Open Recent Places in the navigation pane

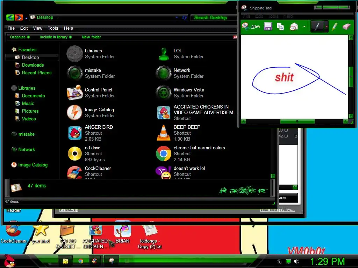[33, 73]
